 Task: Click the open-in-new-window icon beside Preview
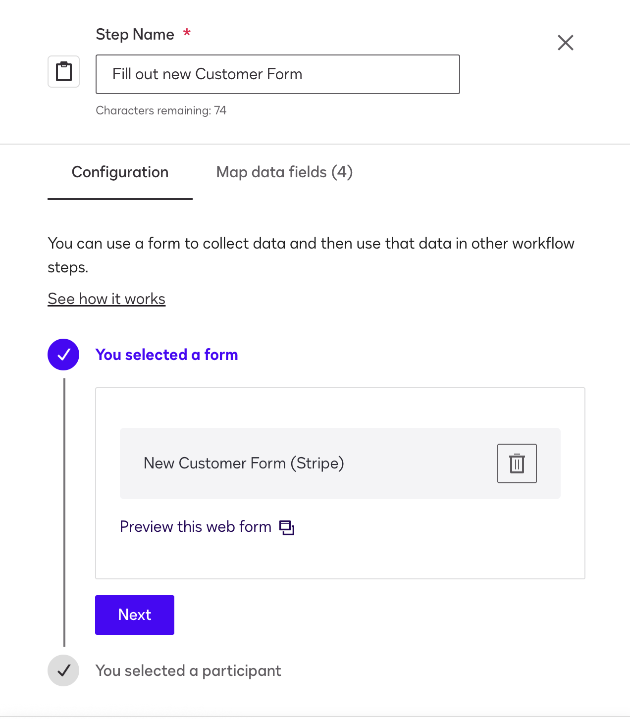[x=287, y=528]
